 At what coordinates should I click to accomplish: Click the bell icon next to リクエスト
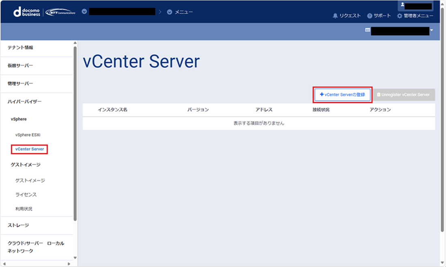click(335, 16)
